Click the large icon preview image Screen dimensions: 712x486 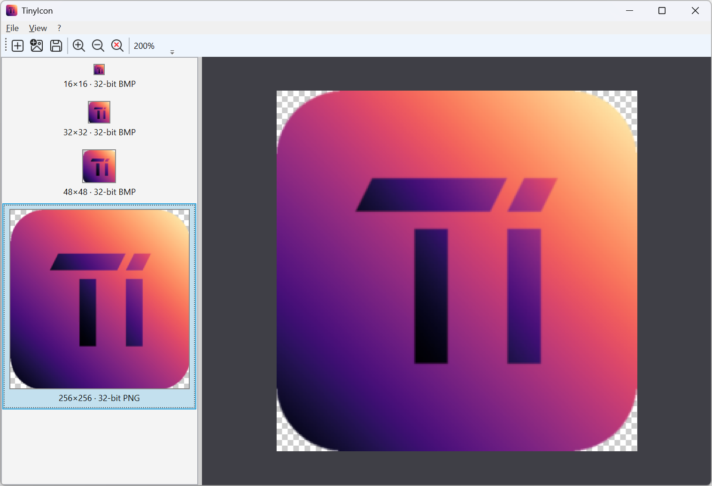pos(457,271)
